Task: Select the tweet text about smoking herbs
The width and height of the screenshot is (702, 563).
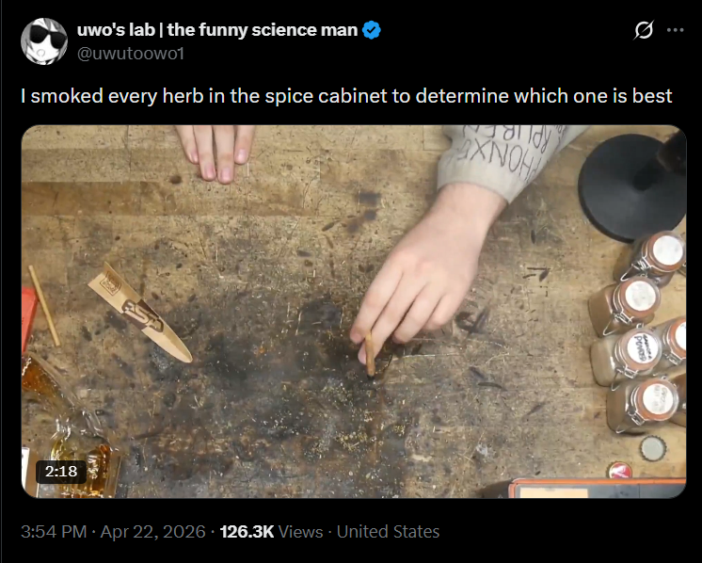Action: pos(346,96)
